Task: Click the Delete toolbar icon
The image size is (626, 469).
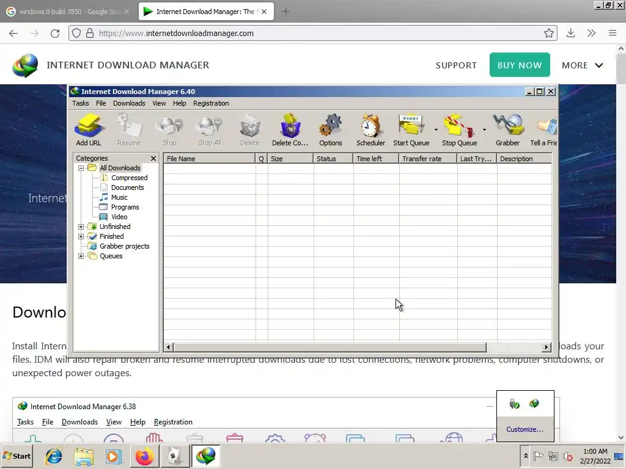Action: 250,130
